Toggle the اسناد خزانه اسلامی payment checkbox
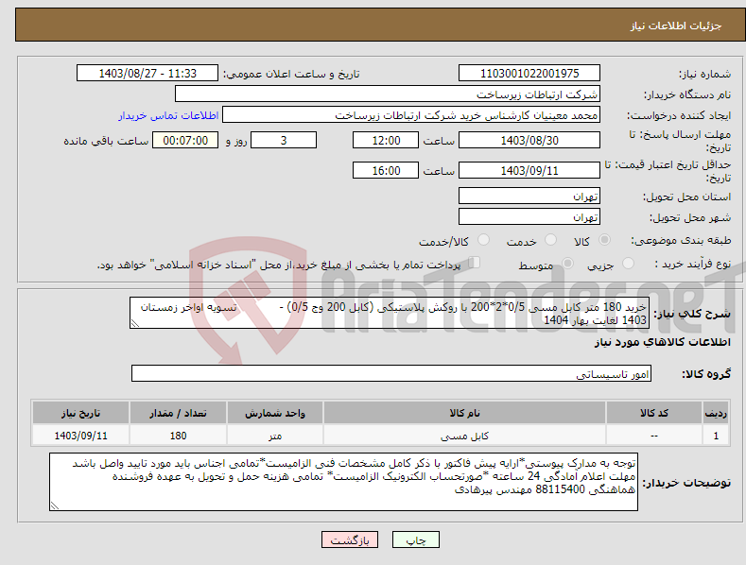 (475, 262)
